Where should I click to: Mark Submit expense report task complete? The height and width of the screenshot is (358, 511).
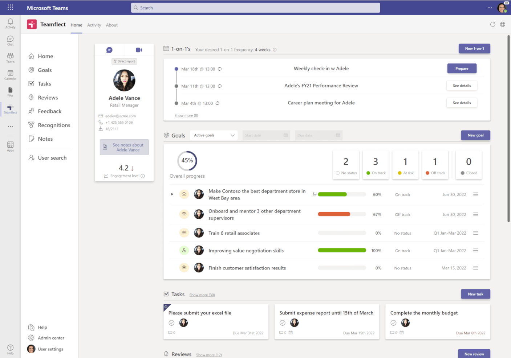(283, 323)
